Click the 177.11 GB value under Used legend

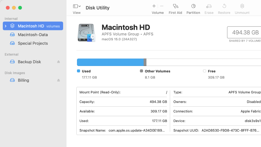(89, 77)
